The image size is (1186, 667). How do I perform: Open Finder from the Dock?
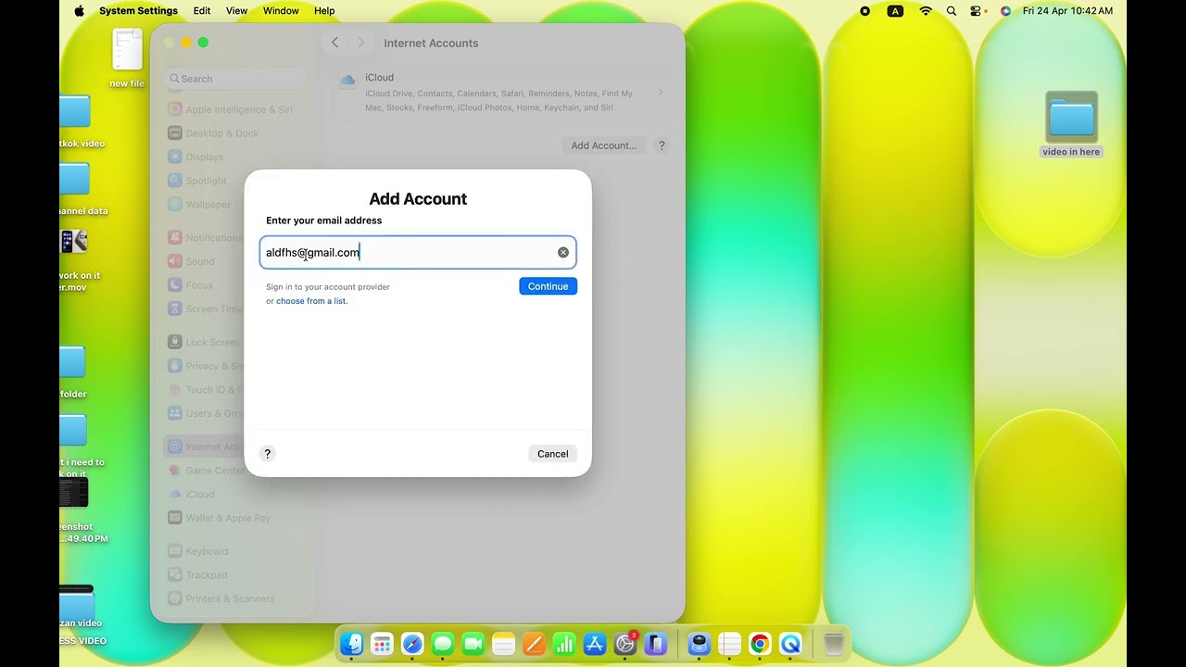click(x=351, y=644)
